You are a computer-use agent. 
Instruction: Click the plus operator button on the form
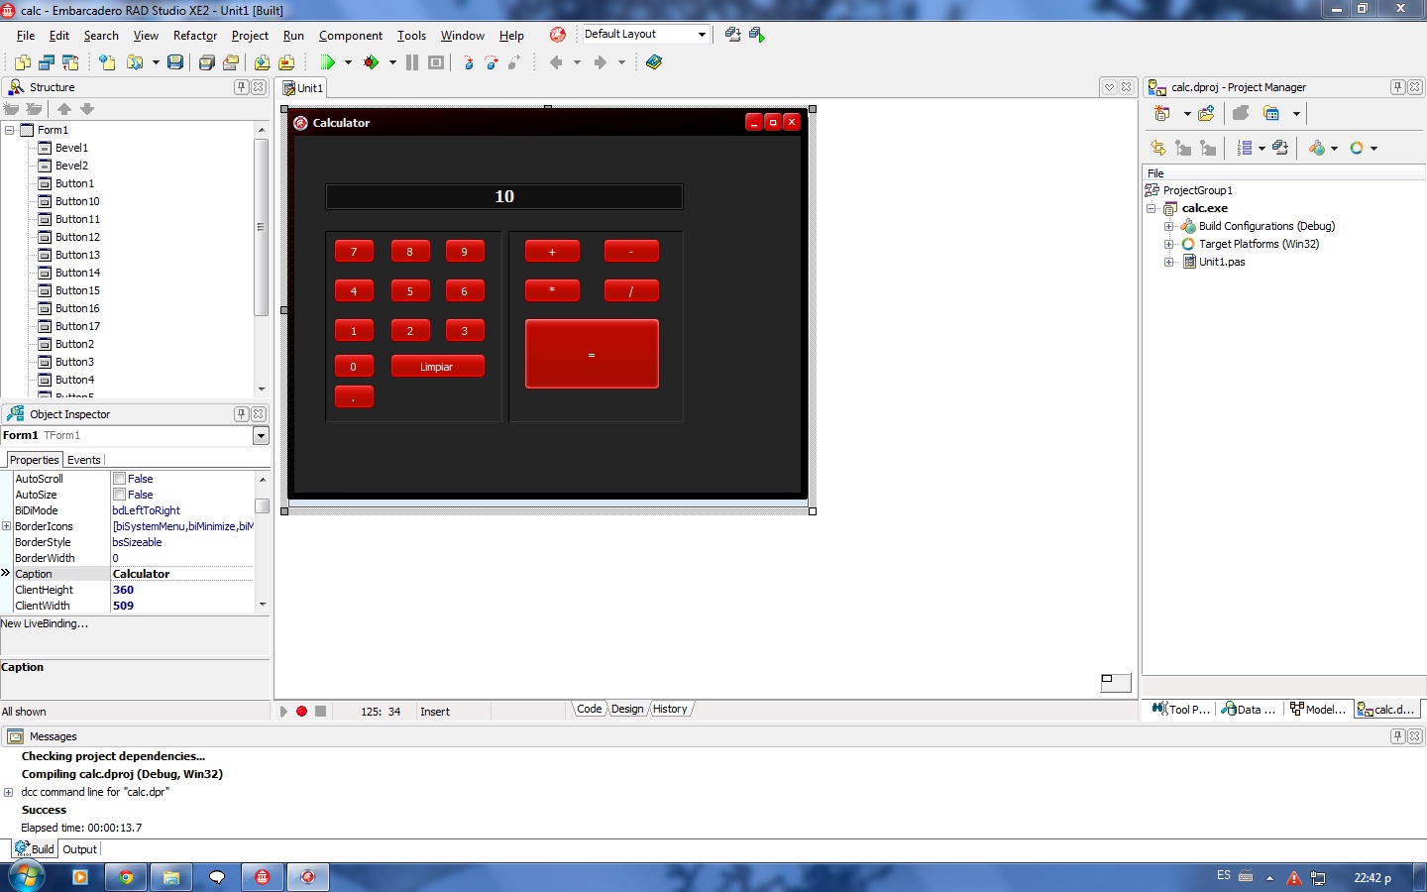[x=552, y=252]
